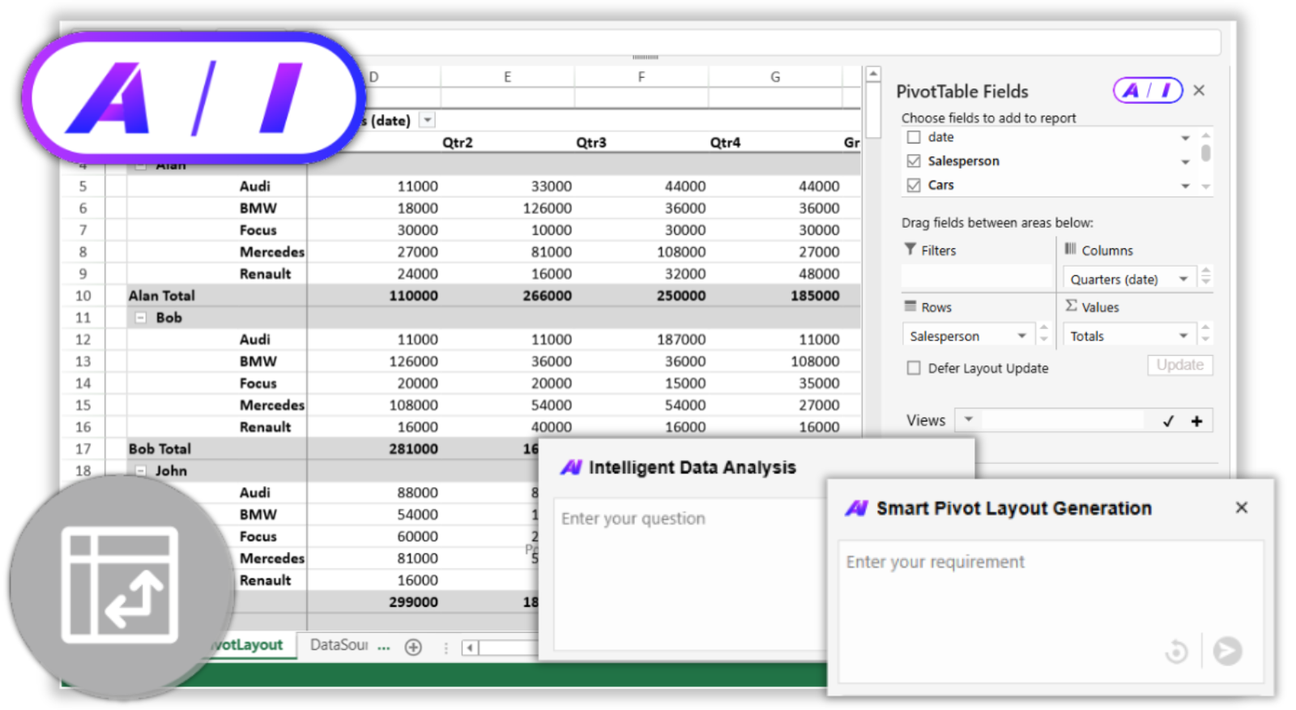
Task: Click in the 'Enter your requirement' field
Action: 1051,612
